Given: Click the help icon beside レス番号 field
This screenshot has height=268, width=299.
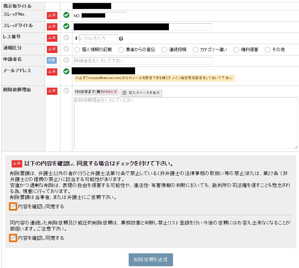Looking at the screenshot, I should coord(121,39).
